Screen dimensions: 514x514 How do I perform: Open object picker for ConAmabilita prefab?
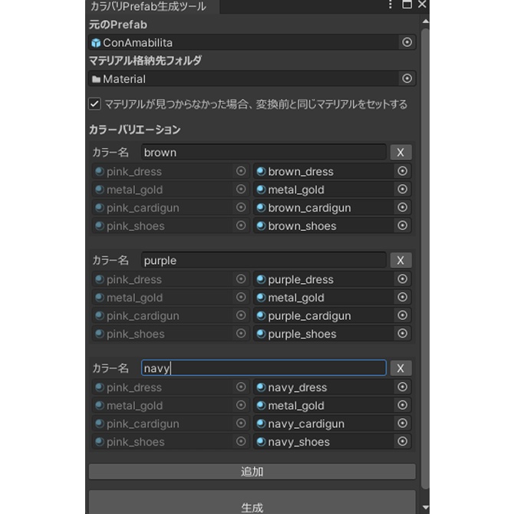[x=407, y=42]
